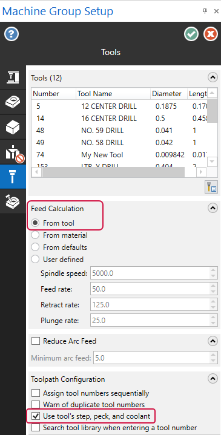
Task: Open the stock setup sidebar tab
Action: coord(13,102)
